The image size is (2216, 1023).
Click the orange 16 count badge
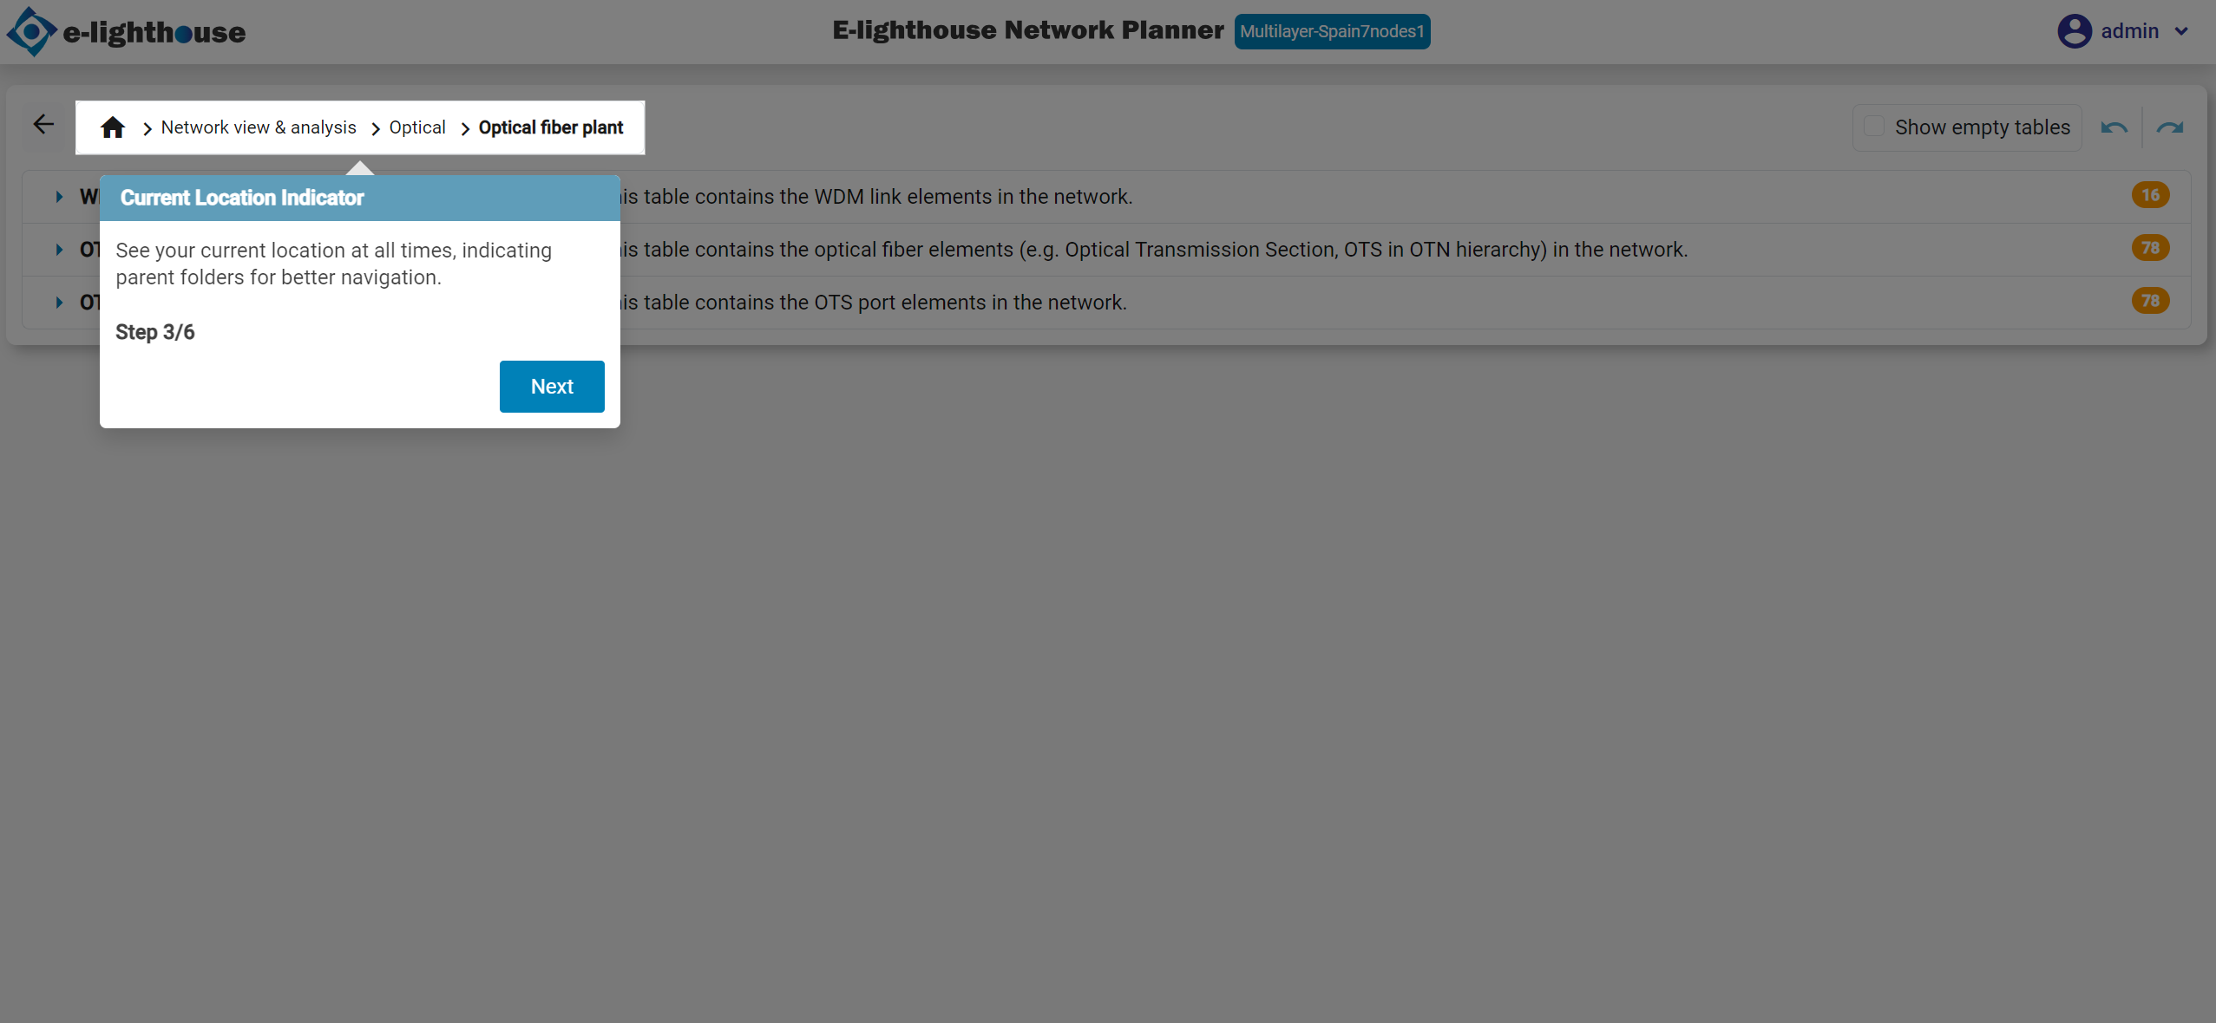click(x=2150, y=195)
